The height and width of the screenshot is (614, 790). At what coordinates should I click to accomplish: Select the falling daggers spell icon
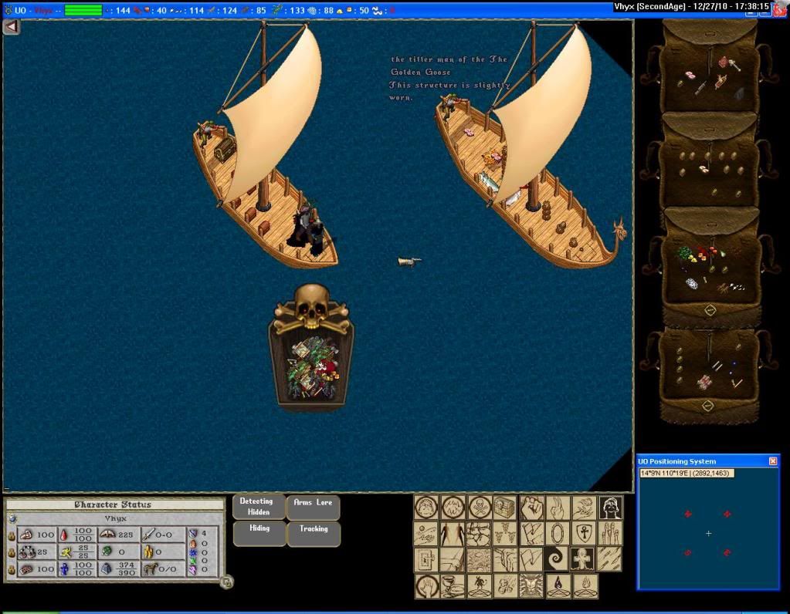[609, 559]
